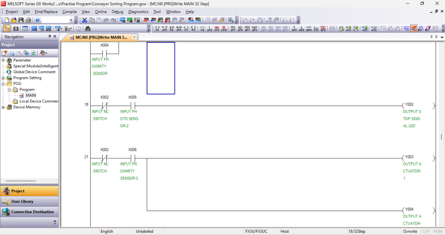Image resolution: width=445 pixels, height=235 pixels.
Task: Toggle the Navigation window view button
Action: point(7,28)
